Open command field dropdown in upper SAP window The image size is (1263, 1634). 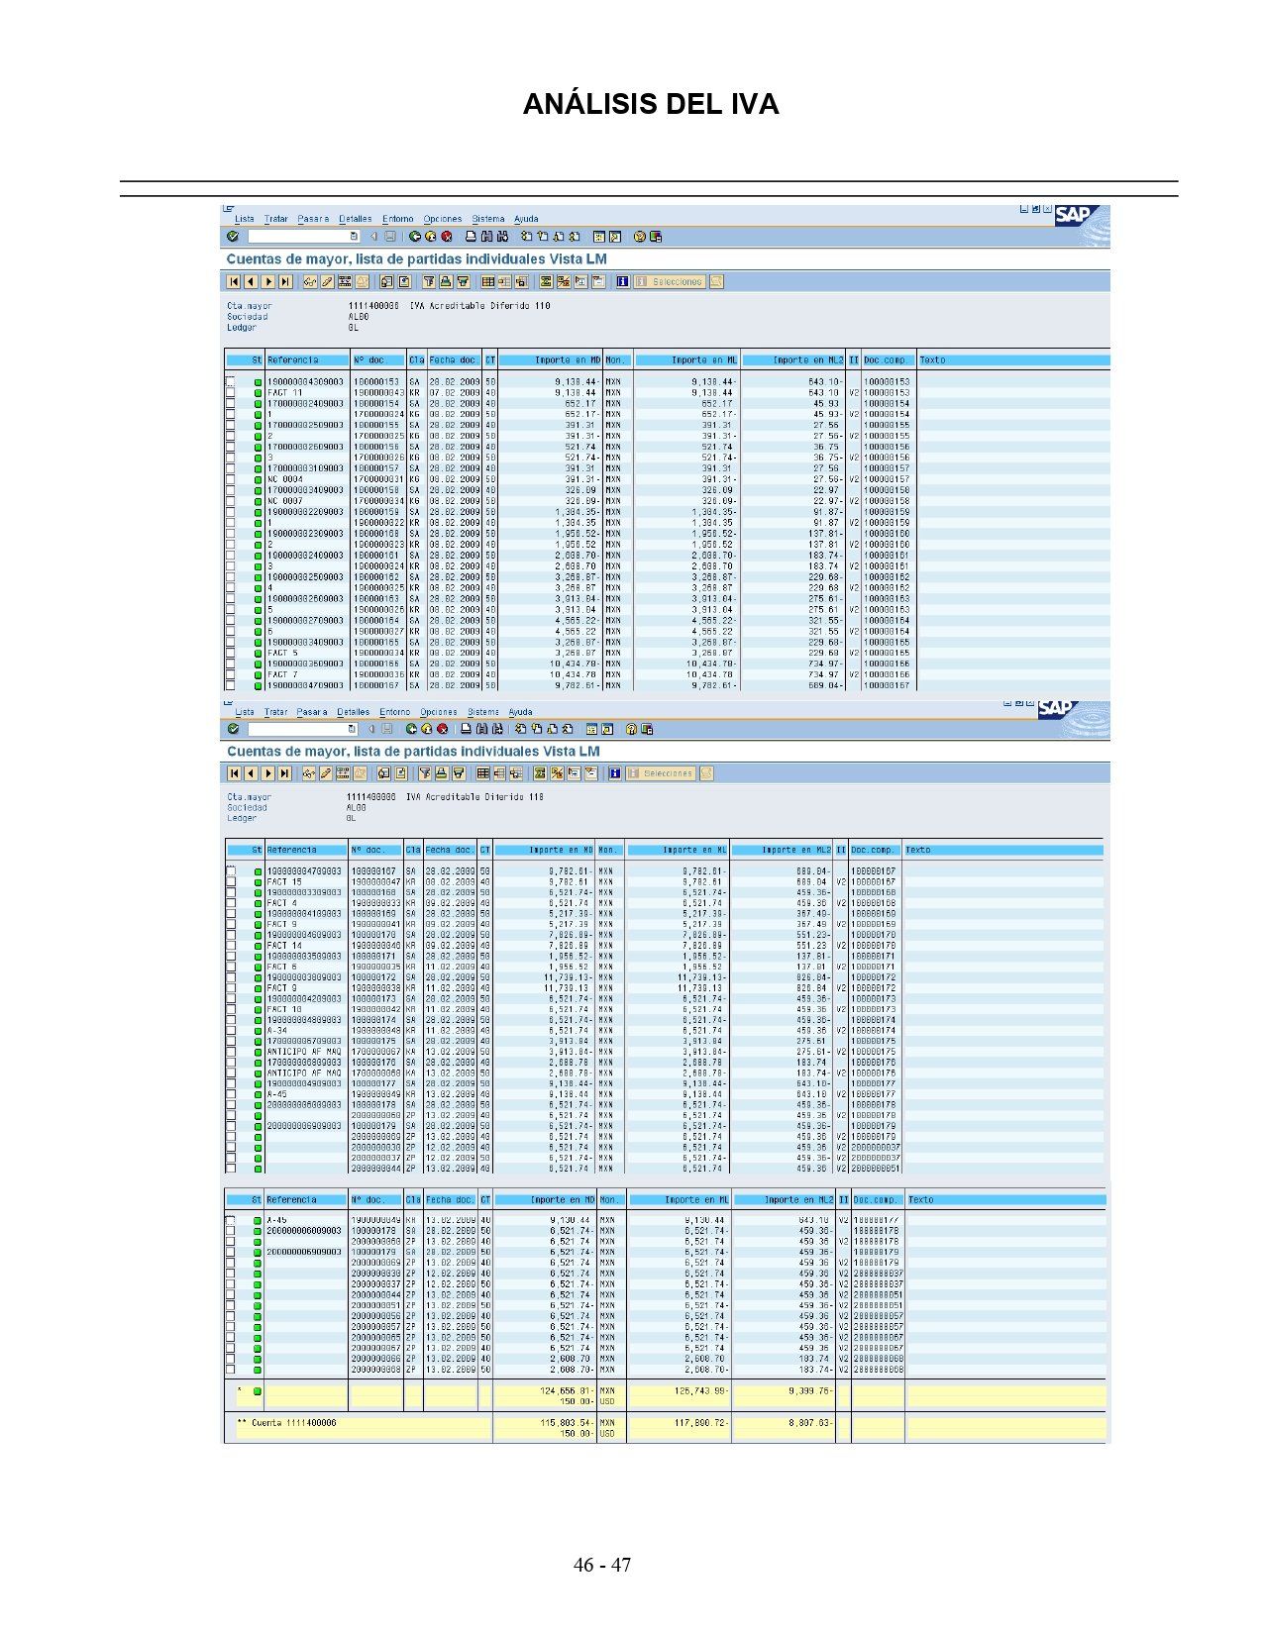354,237
